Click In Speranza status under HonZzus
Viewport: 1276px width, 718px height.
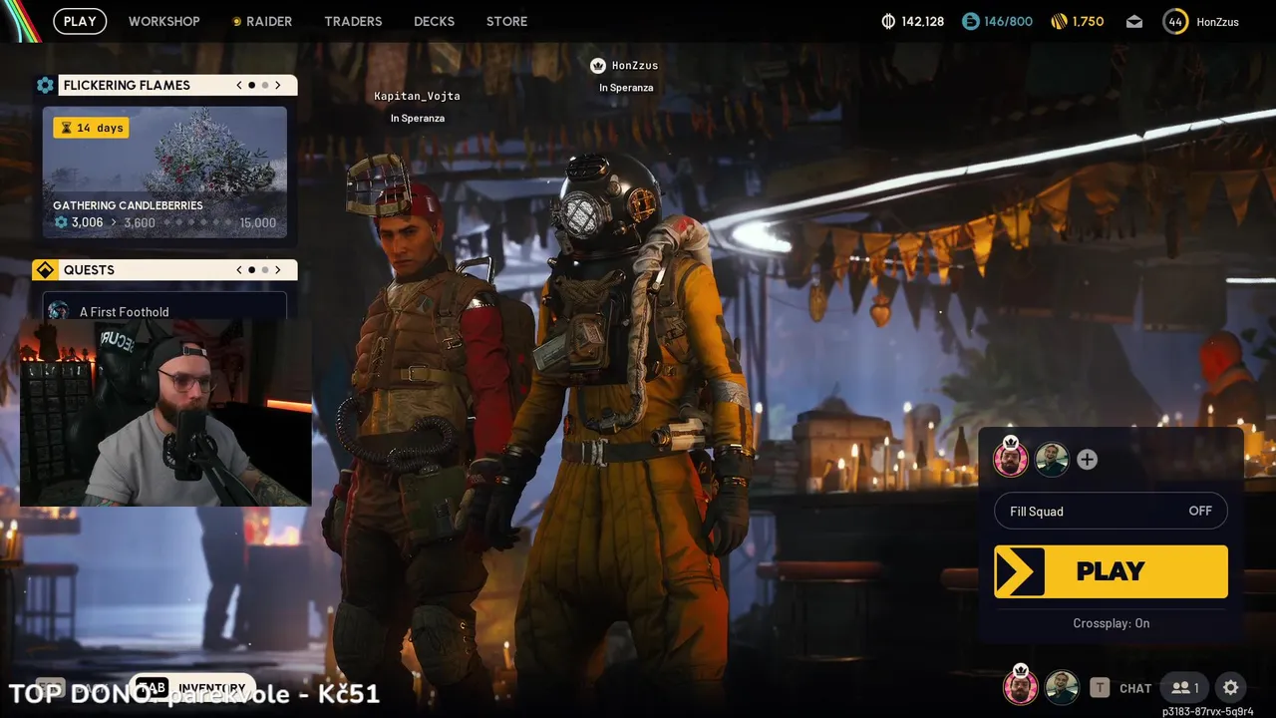(626, 88)
